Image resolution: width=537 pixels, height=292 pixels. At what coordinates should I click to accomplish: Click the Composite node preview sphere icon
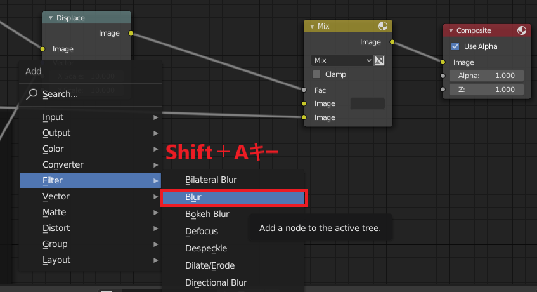point(522,30)
